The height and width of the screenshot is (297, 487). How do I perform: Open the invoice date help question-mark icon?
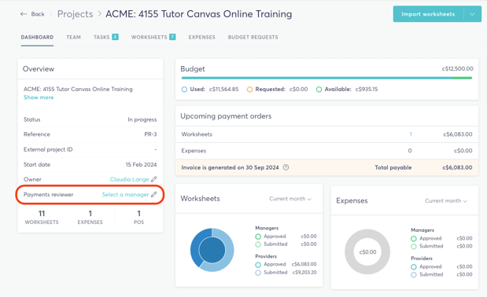[x=286, y=167]
